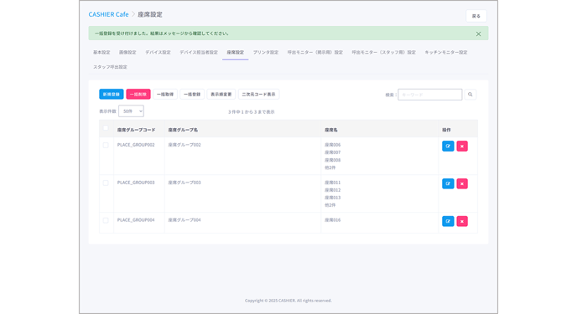Delete the PLACE_GROUP004 row
The width and height of the screenshot is (577, 314).
click(x=462, y=221)
